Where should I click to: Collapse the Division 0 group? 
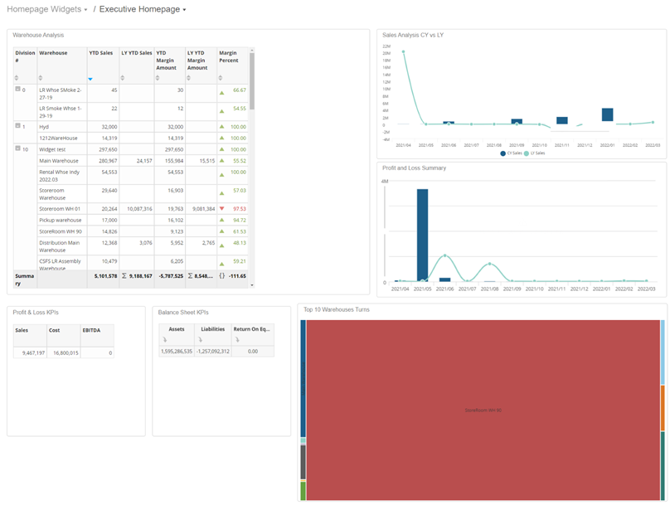click(18, 89)
